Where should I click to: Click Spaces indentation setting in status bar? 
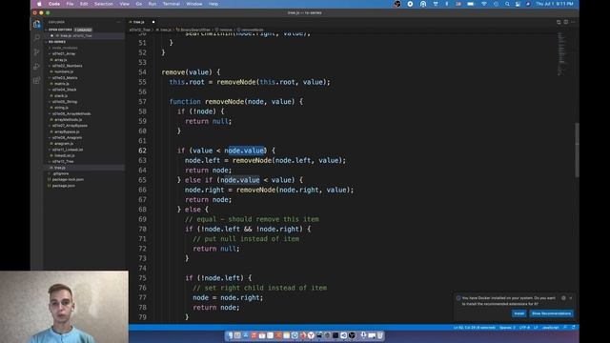point(507,328)
